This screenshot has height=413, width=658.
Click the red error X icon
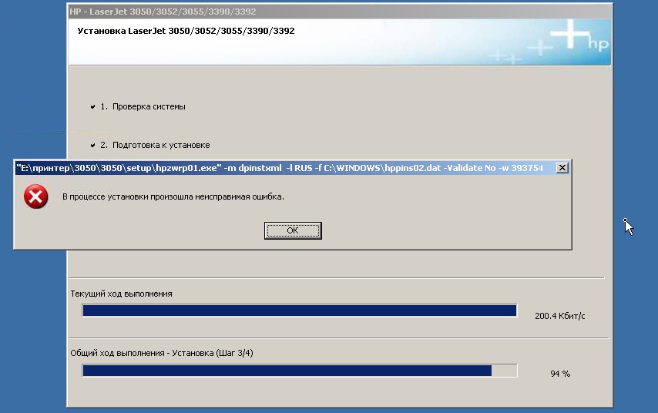tap(35, 196)
